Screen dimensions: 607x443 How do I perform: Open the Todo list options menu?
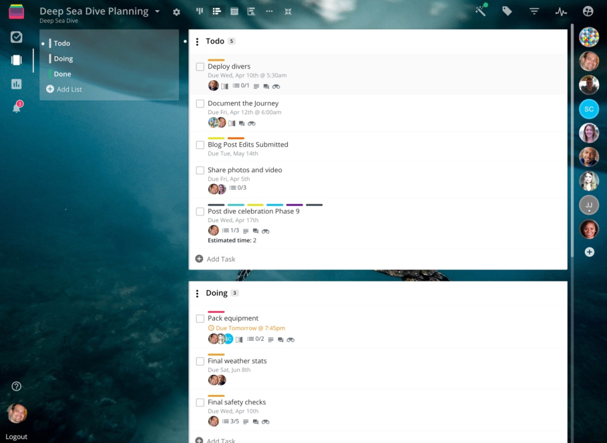point(197,41)
